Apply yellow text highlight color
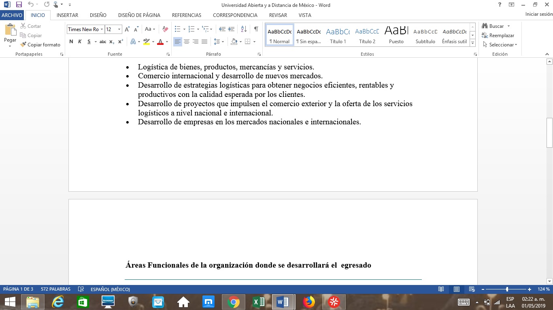553x310 pixels. [147, 42]
